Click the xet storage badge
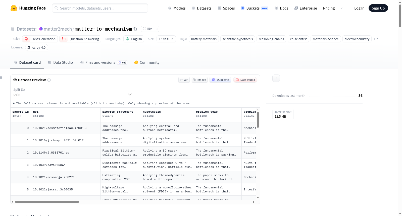The width and height of the screenshot is (402, 216). [x=122, y=62]
